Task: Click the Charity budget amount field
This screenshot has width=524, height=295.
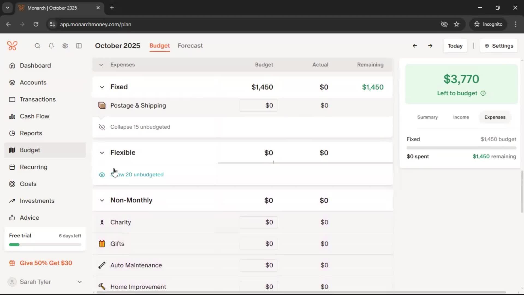Action: [259, 222]
